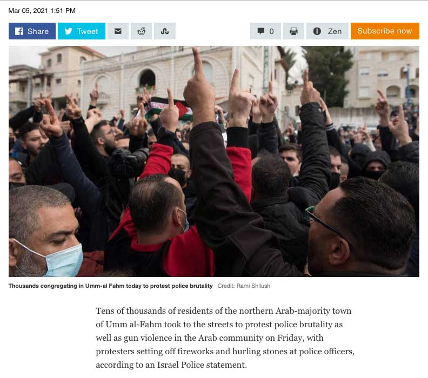Screen dimensions: 428x378
Task: Tweet this article on Twitter
Action: tap(82, 31)
